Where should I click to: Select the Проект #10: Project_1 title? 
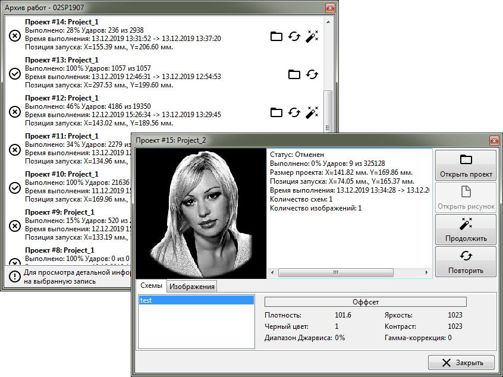[x=62, y=174]
